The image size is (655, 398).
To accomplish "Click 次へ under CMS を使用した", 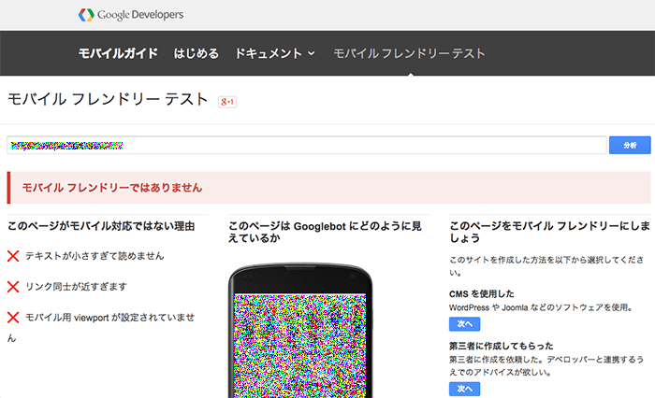I will pyautogui.click(x=464, y=324).
